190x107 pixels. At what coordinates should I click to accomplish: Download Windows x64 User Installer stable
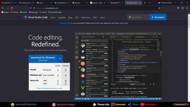58,75
